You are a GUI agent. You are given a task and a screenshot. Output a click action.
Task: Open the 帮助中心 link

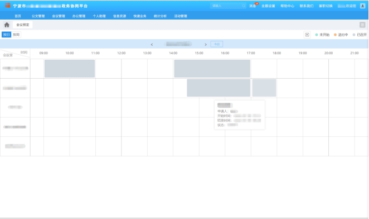[x=287, y=6]
